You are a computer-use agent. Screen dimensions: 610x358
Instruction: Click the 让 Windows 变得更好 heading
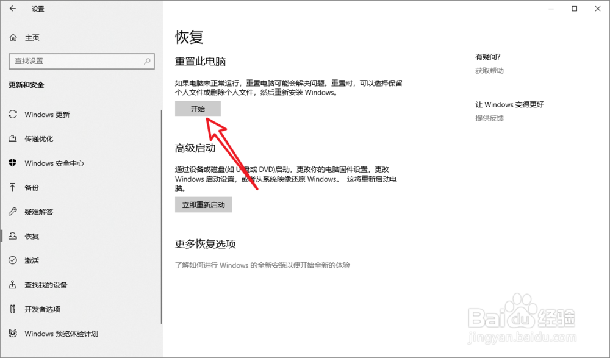coord(509,104)
